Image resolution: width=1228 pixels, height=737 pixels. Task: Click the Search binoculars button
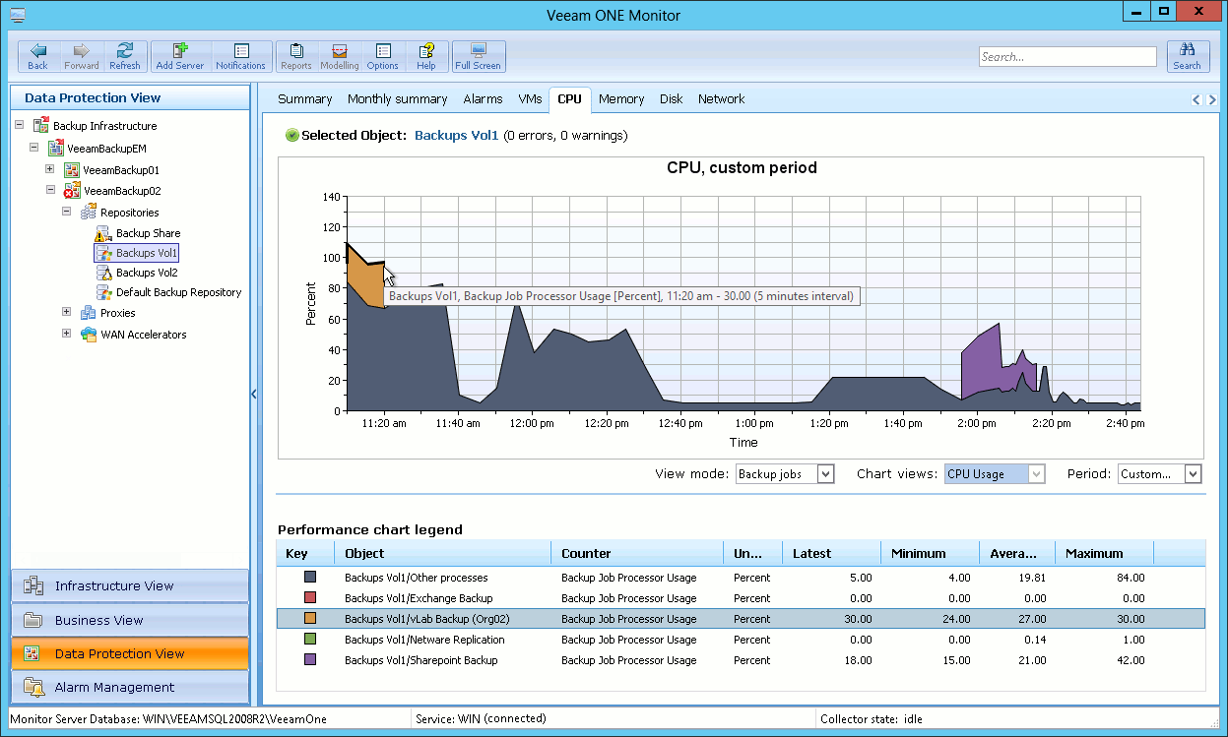[1187, 56]
